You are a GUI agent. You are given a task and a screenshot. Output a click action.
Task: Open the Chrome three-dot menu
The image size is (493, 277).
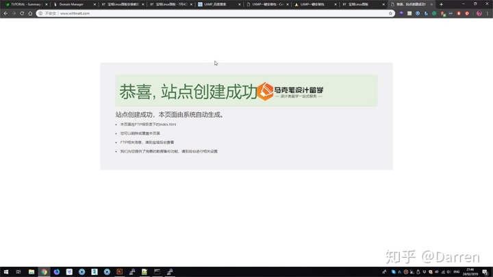pyautogui.click(x=488, y=14)
